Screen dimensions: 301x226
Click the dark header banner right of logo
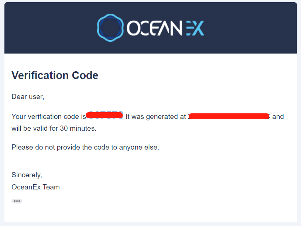click(x=250, y=28)
